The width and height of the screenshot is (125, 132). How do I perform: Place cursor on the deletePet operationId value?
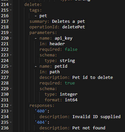[x=74, y=27]
